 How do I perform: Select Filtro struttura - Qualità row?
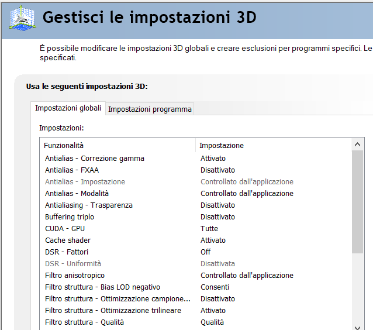[195, 322]
